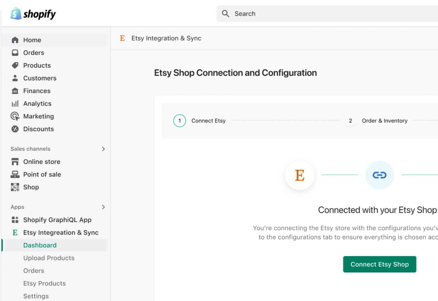Click the Shop QR code icon

point(15,187)
